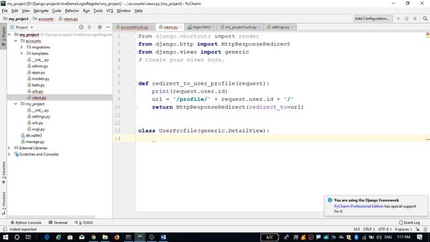The image size is (430, 242).
Task: Launch Edge browser from taskbar
Action: click(x=47, y=237)
